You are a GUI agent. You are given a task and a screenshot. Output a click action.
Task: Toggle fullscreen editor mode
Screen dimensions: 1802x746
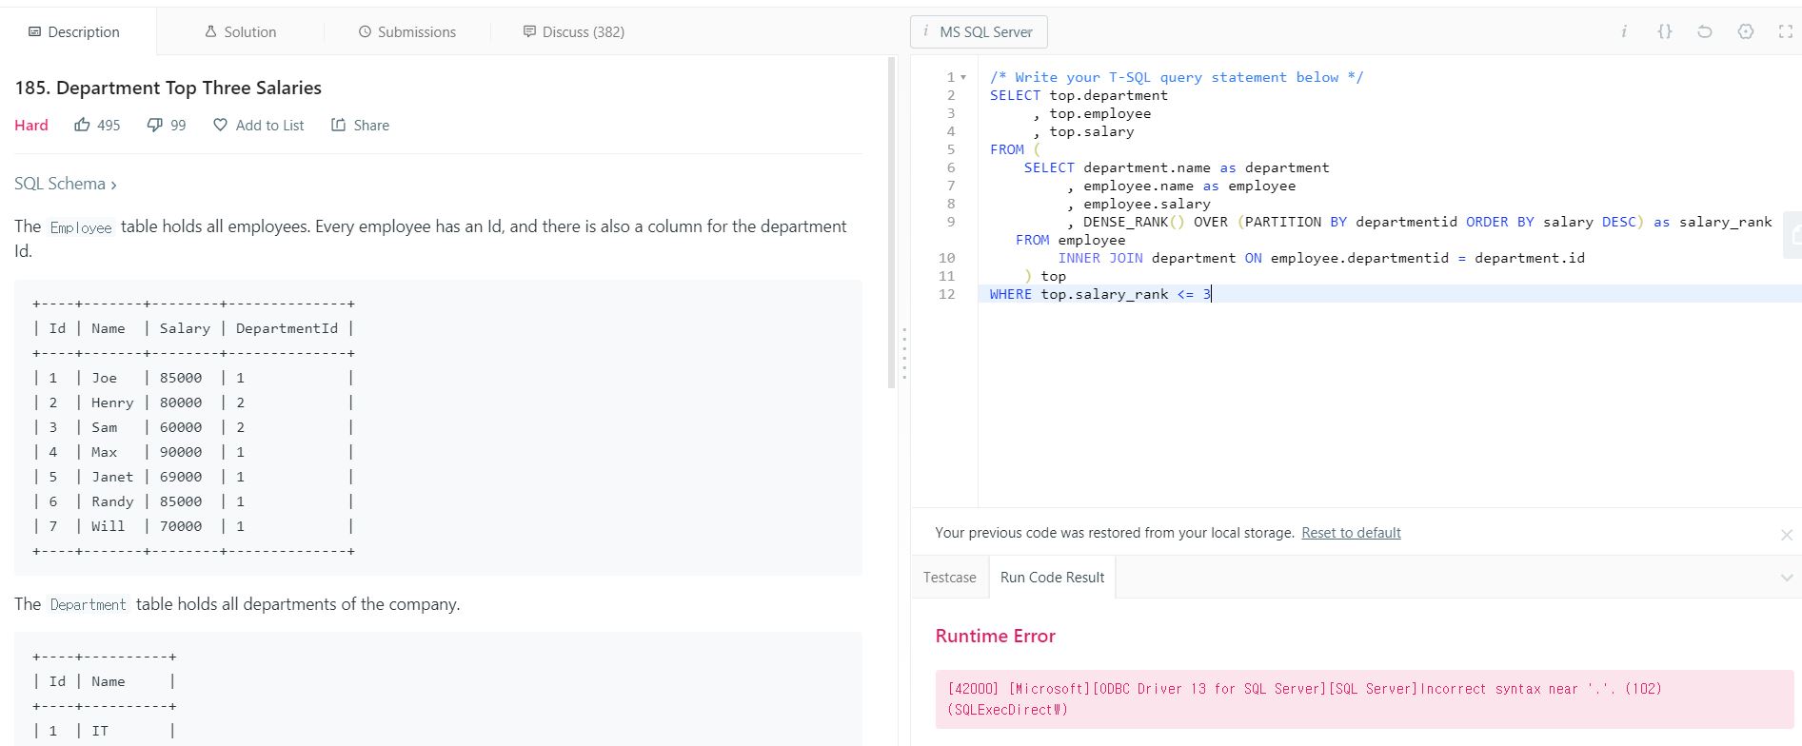[1785, 31]
